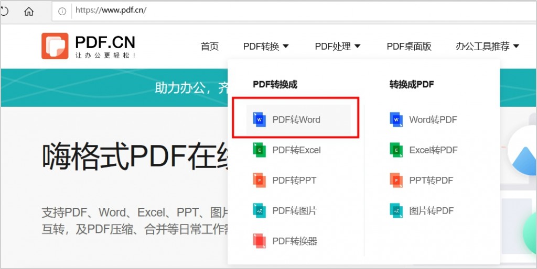
Task: Click the site info icon in address bar
Action: click(62, 12)
